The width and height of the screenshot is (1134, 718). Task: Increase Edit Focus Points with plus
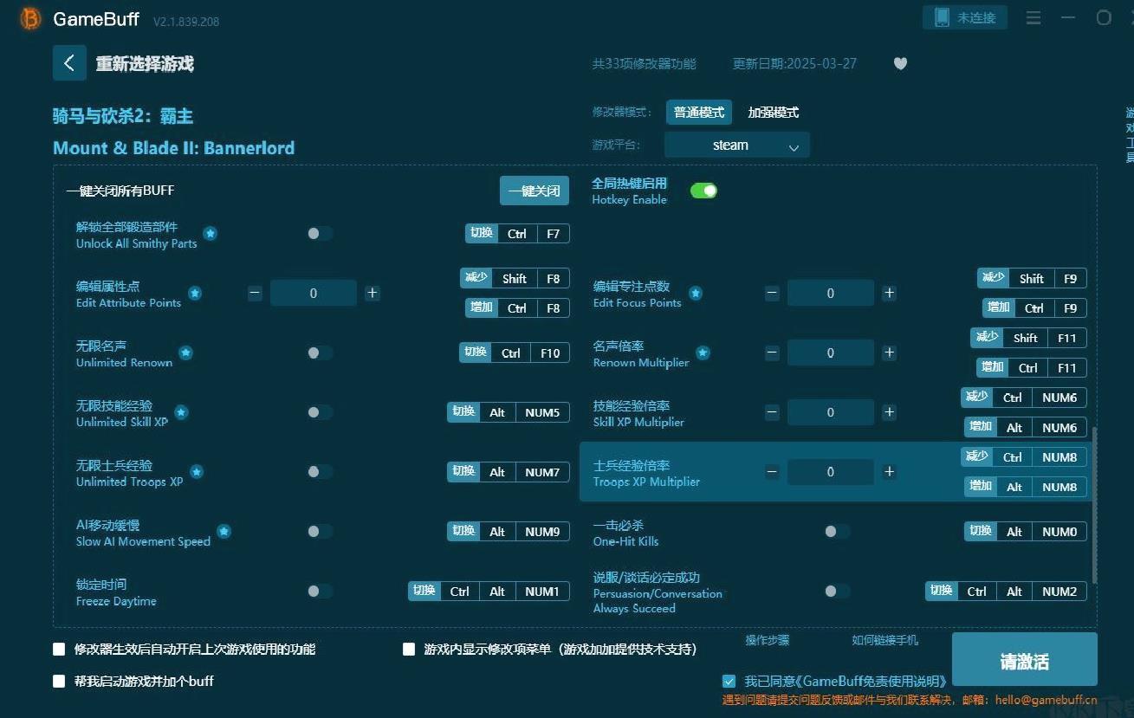[889, 293]
